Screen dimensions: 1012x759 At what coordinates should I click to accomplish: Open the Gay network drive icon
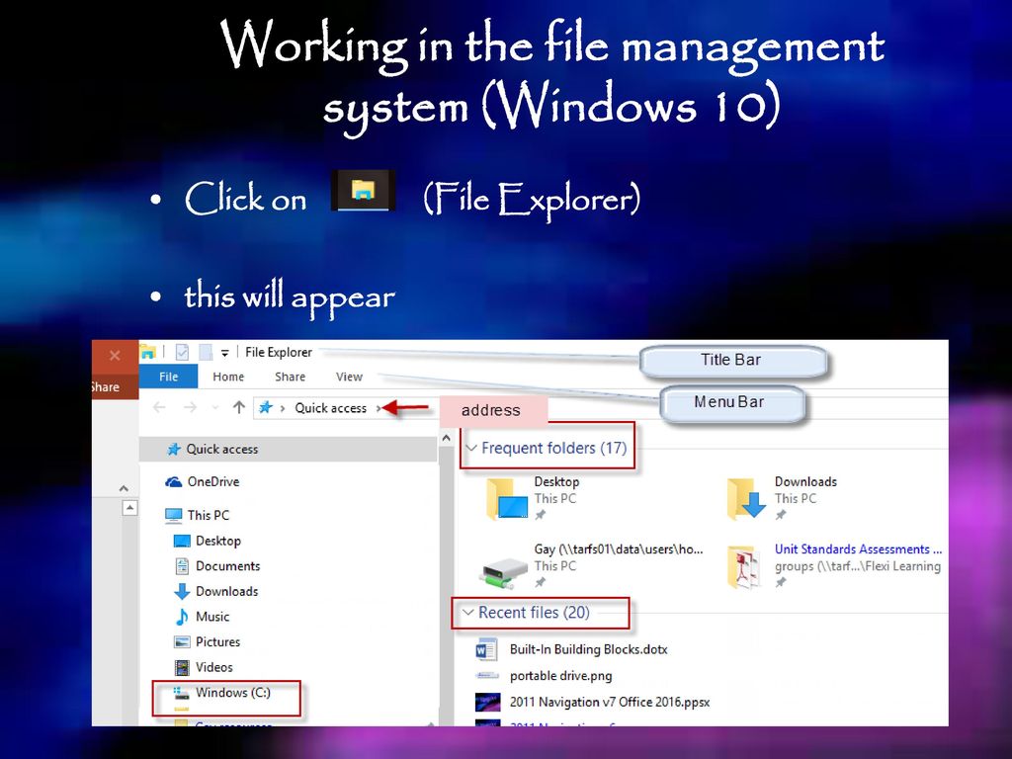[x=505, y=572]
